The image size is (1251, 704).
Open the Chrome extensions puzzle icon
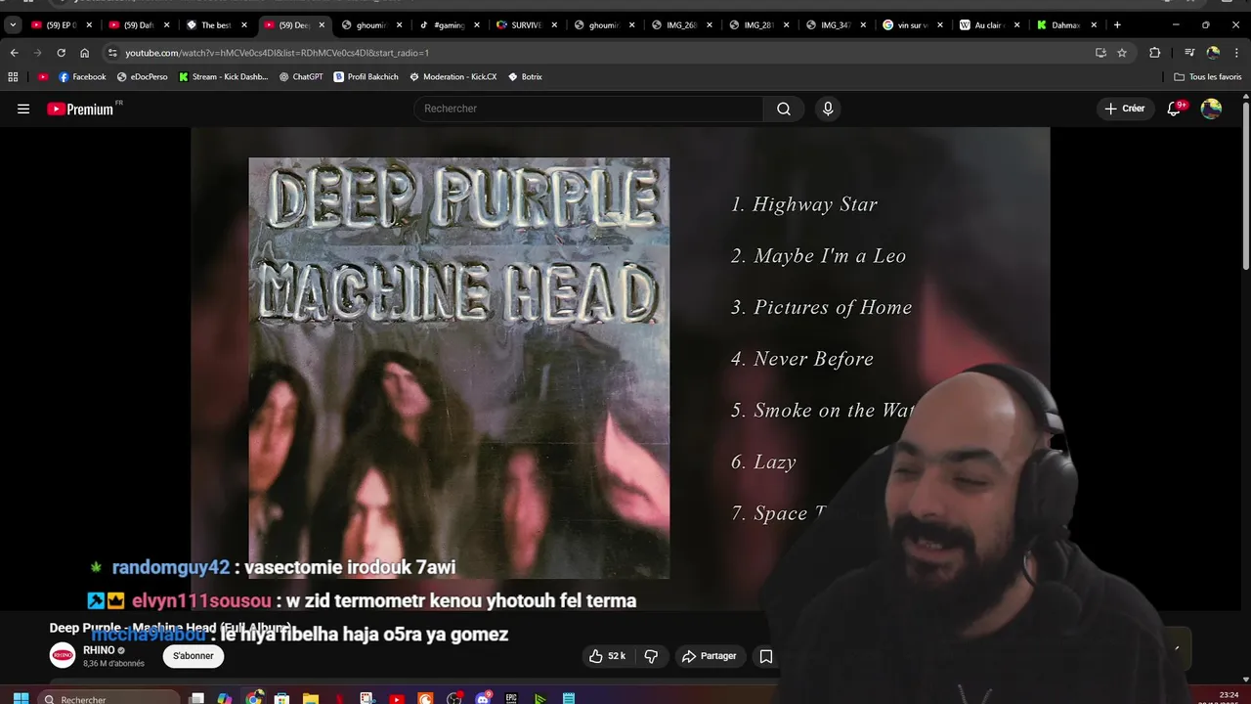click(x=1154, y=53)
